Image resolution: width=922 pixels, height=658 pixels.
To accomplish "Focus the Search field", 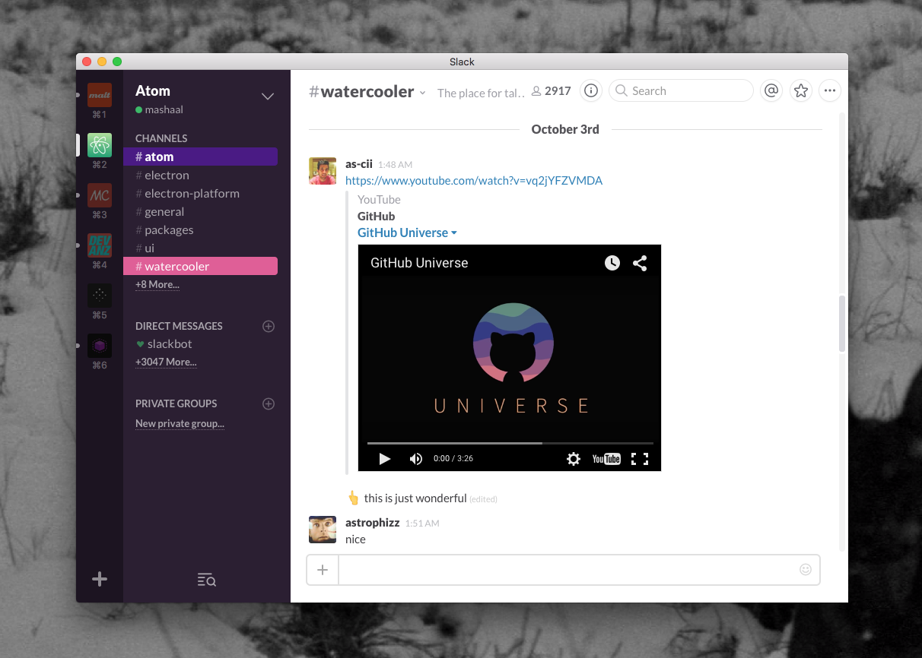I will [681, 90].
